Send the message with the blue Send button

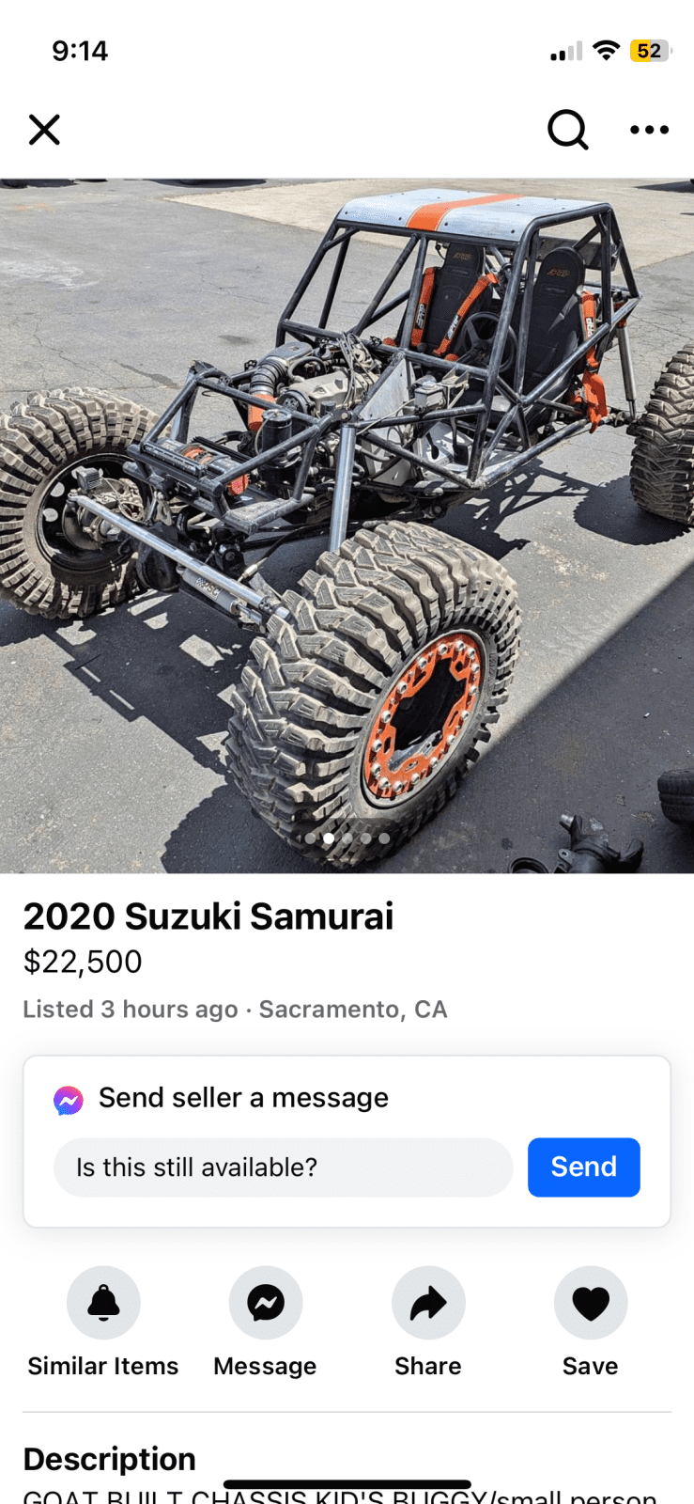584,1167
